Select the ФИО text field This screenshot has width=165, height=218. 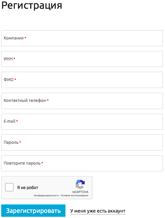82,80
